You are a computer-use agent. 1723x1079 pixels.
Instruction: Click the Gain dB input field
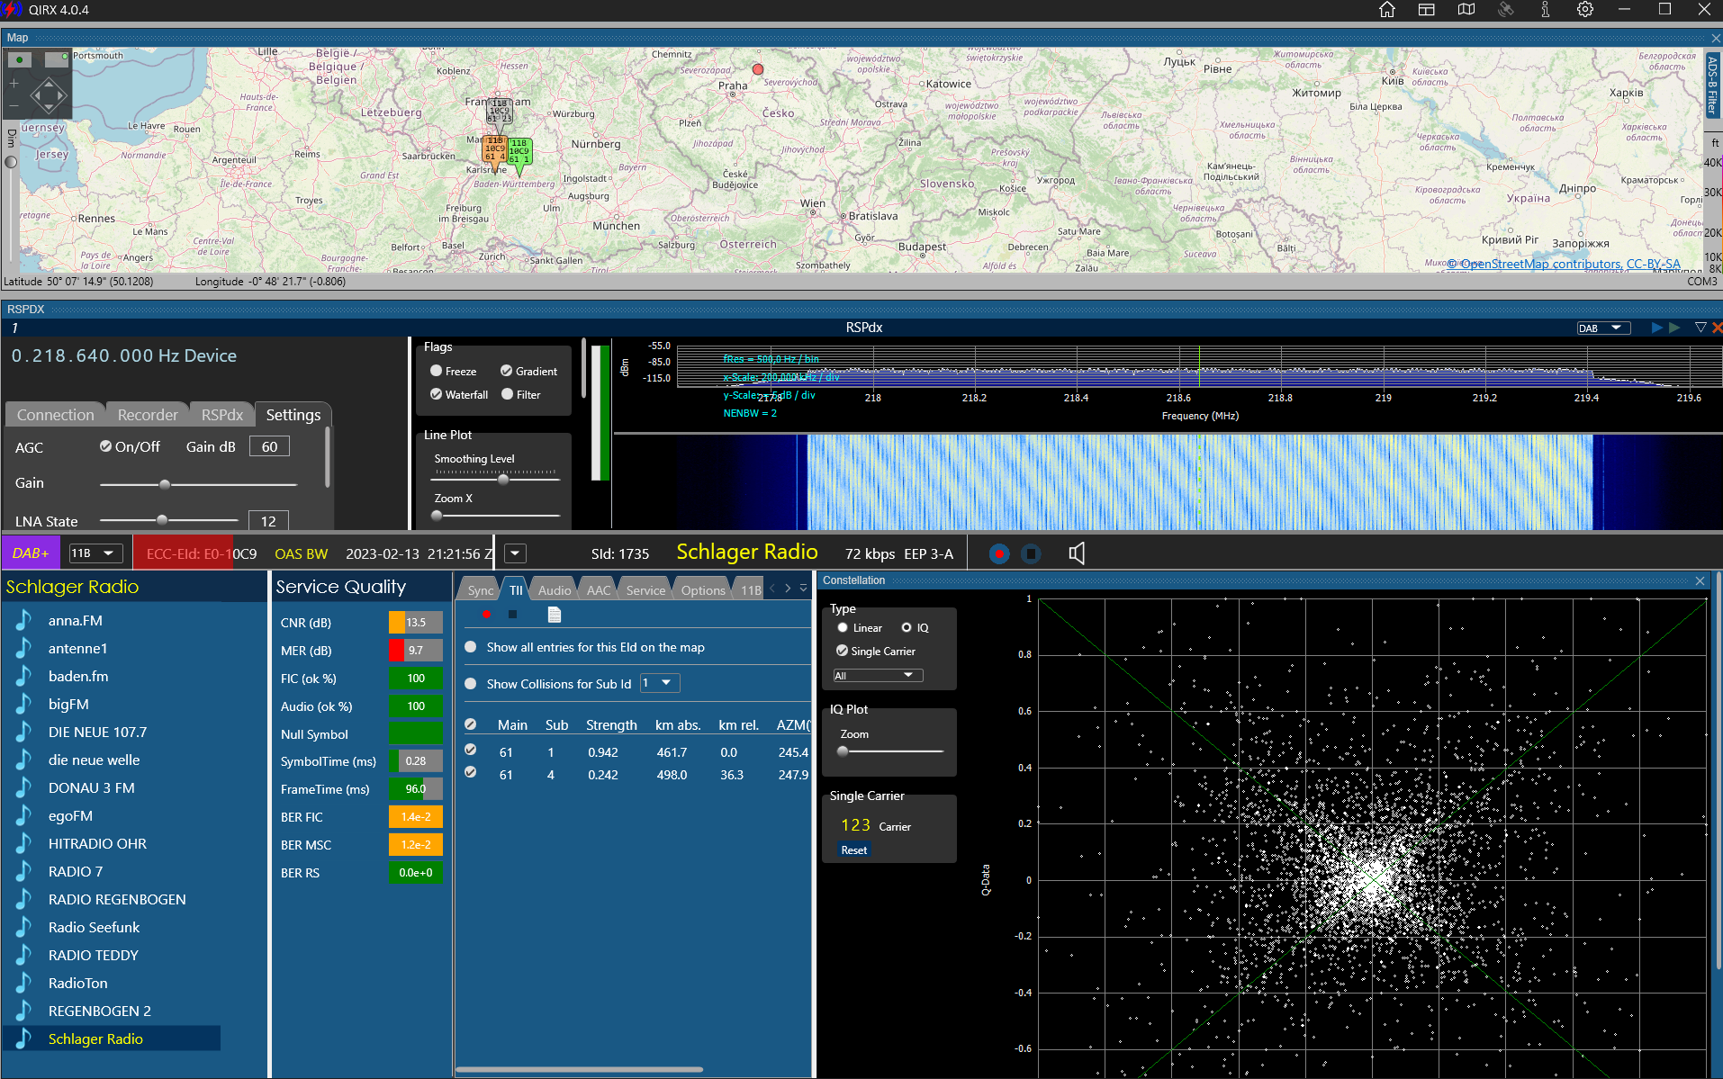[x=269, y=446]
